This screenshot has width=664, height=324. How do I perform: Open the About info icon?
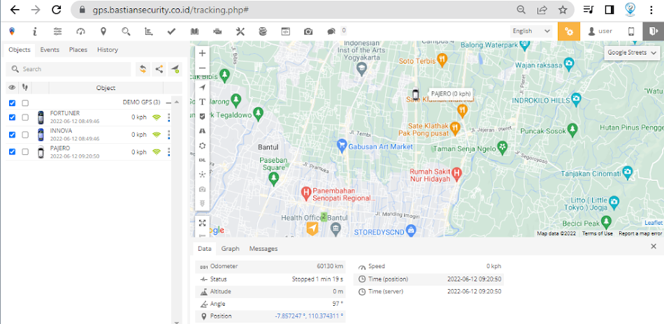[35, 31]
